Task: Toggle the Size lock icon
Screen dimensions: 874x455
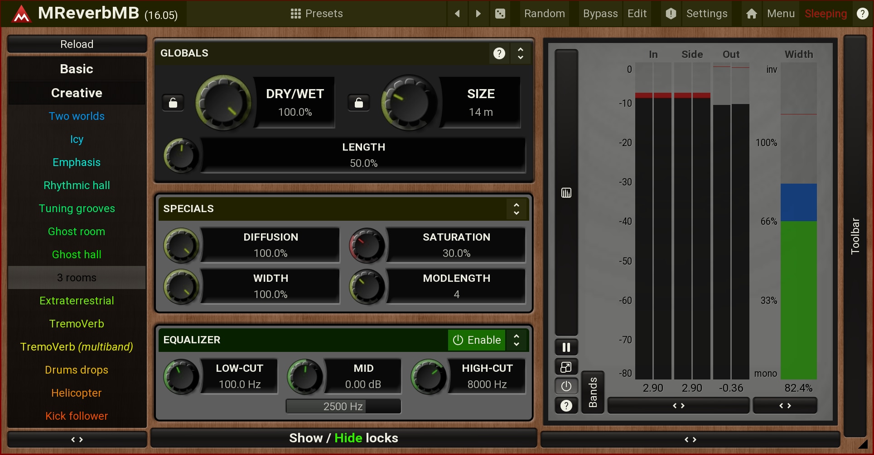Action: click(359, 103)
